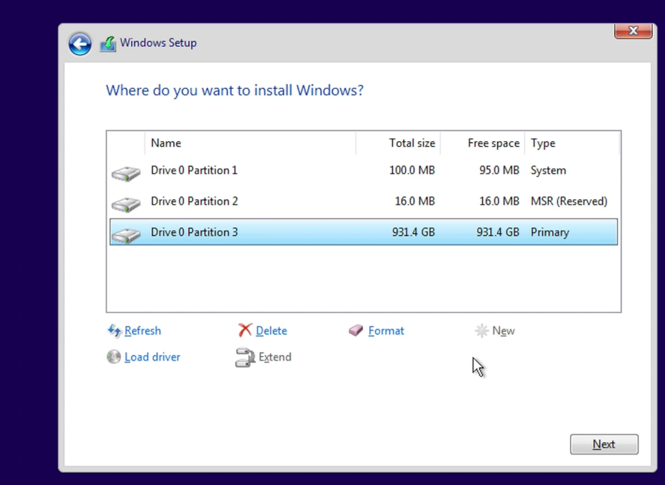Click the New starburst icon

click(482, 331)
